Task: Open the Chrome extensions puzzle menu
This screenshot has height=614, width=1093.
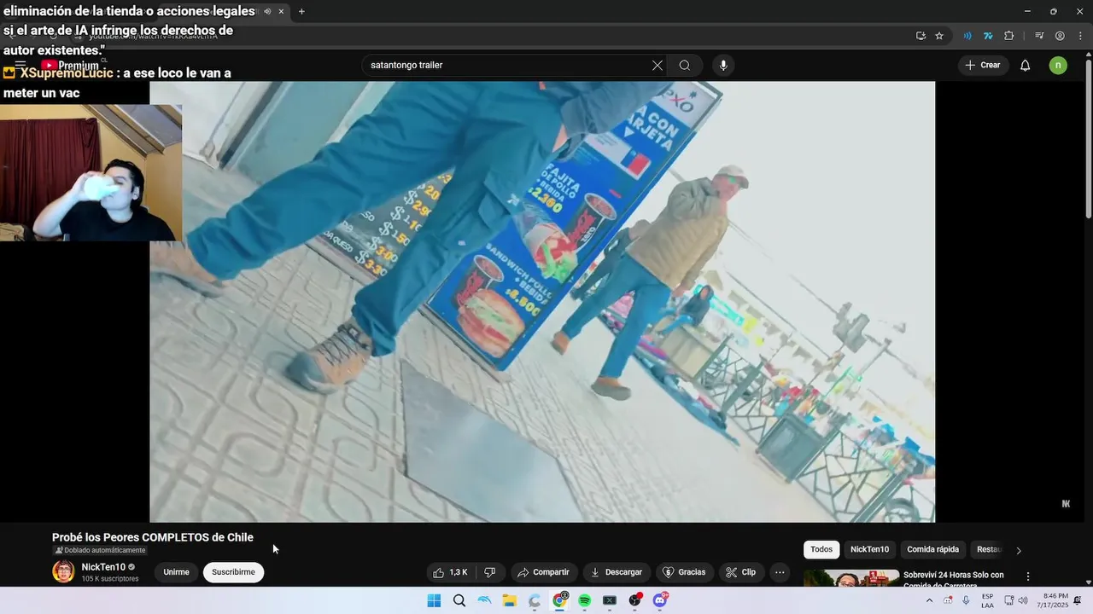Action: [1008, 36]
